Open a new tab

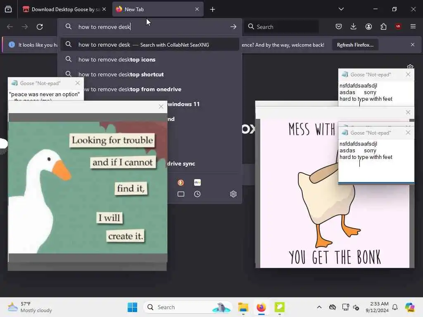(213, 9)
